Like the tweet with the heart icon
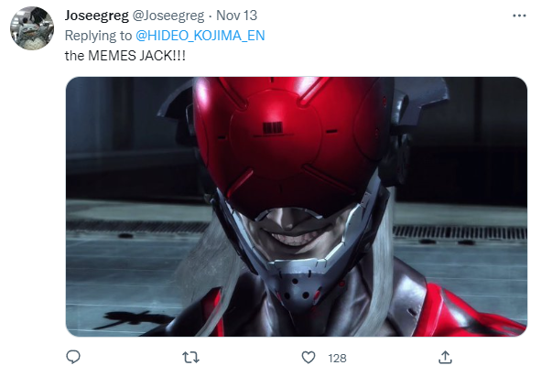 pos(308,358)
